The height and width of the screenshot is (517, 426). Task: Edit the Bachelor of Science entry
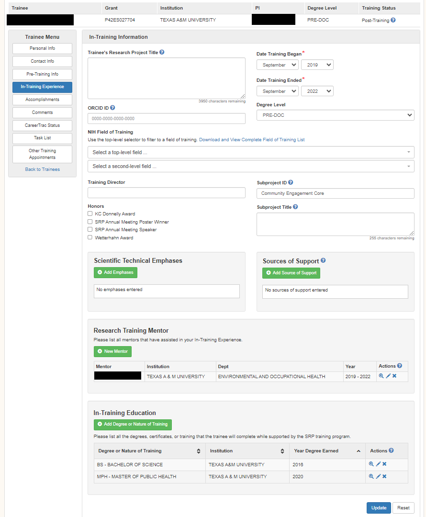378,464
